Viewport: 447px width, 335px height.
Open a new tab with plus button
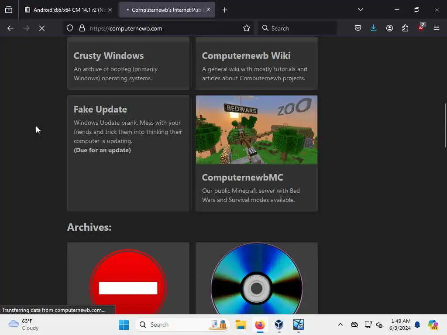(x=224, y=10)
